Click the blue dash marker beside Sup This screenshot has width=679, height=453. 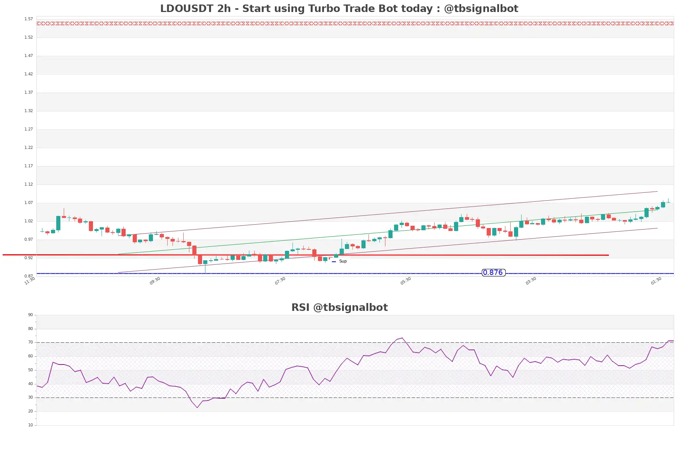pos(334,262)
